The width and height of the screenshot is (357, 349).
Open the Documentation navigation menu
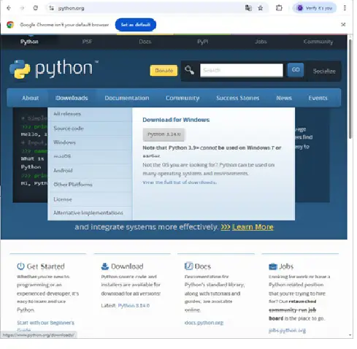(127, 98)
